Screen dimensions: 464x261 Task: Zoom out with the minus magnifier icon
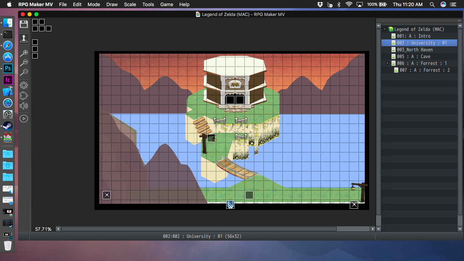click(24, 63)
